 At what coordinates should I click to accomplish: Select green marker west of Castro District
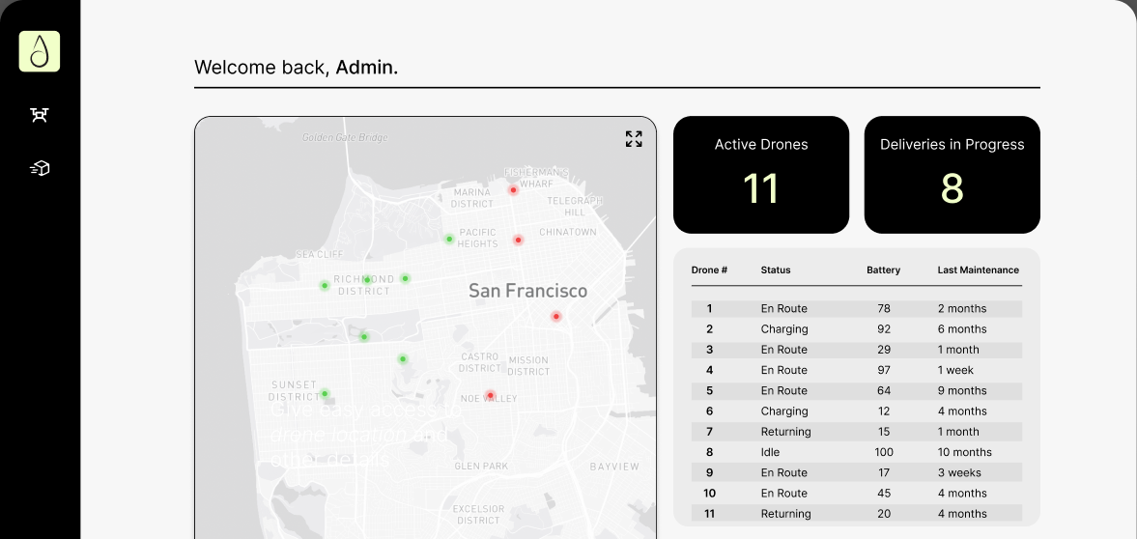[403, 359]
